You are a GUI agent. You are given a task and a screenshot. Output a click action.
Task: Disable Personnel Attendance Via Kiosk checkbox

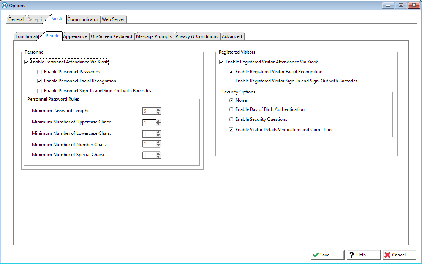26,62
